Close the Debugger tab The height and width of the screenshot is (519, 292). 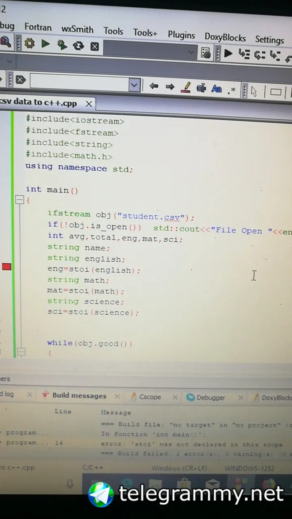(240, 398)
